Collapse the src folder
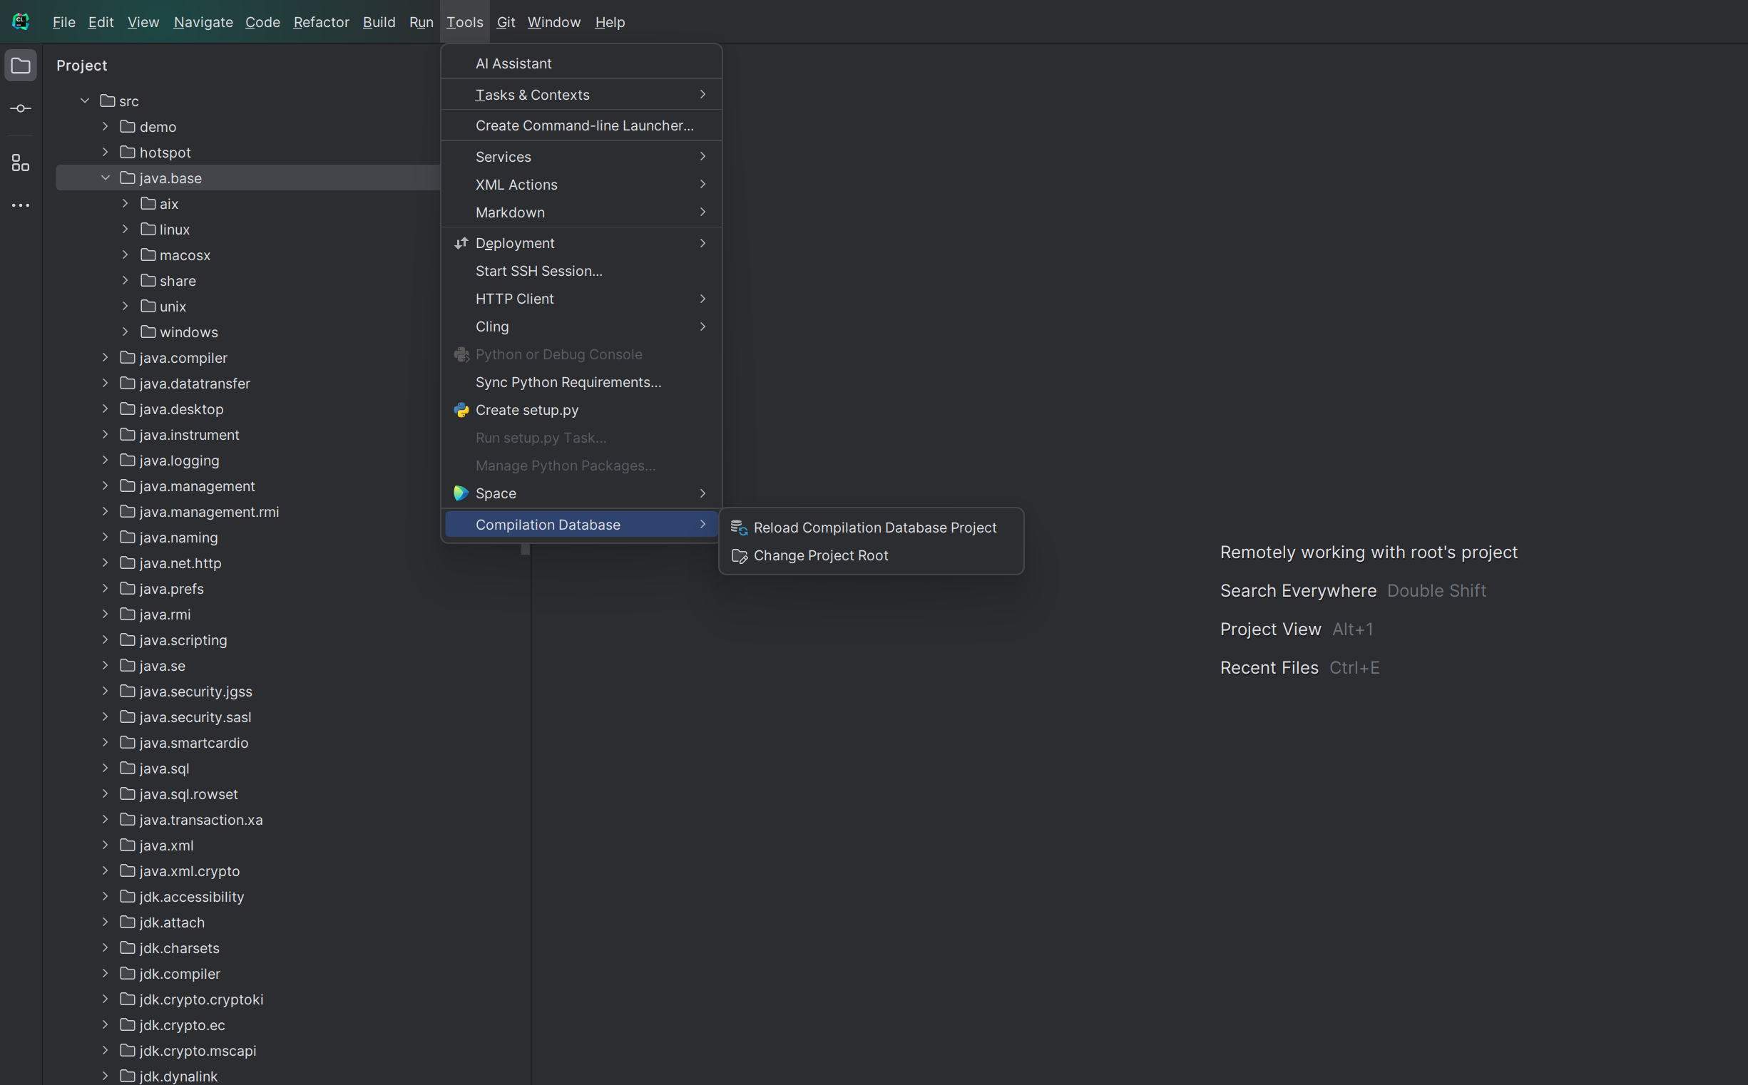Image resolution: width=1748 pixels, height=1085 pixels. coord(85,101)
